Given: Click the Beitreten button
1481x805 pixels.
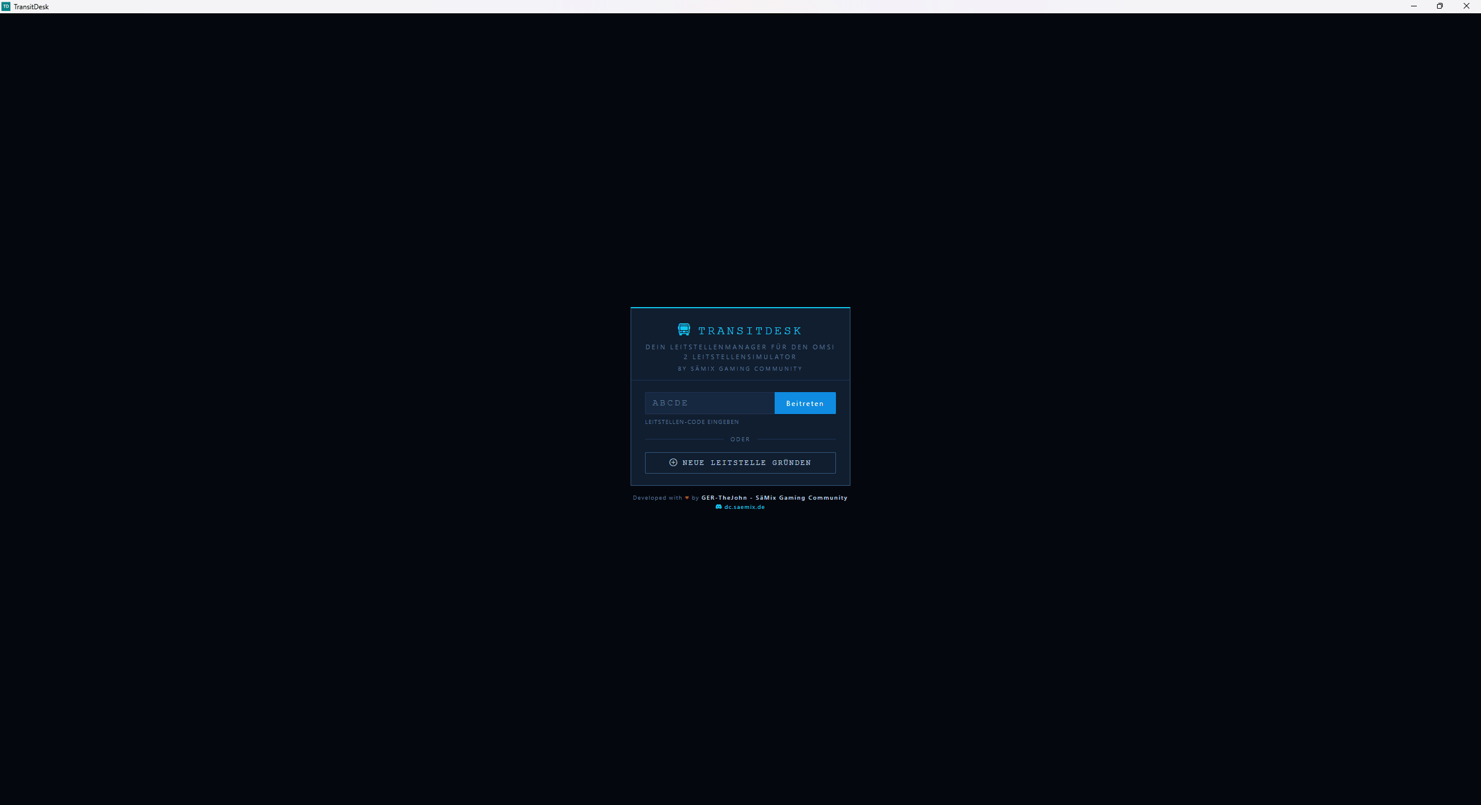Looking at the screenshot, I should pos(805,403).
